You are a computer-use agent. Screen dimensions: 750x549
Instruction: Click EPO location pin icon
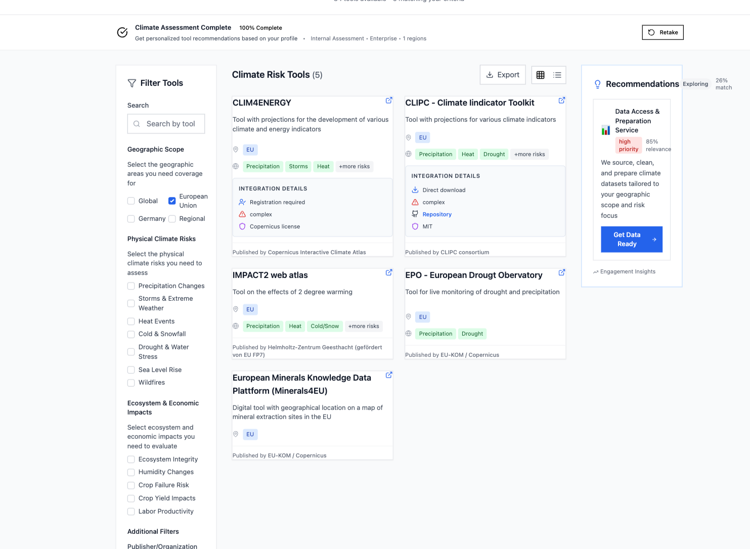409,317
